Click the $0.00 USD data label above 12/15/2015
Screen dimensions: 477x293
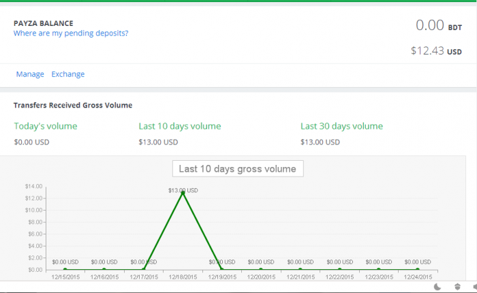coord(65,262)
